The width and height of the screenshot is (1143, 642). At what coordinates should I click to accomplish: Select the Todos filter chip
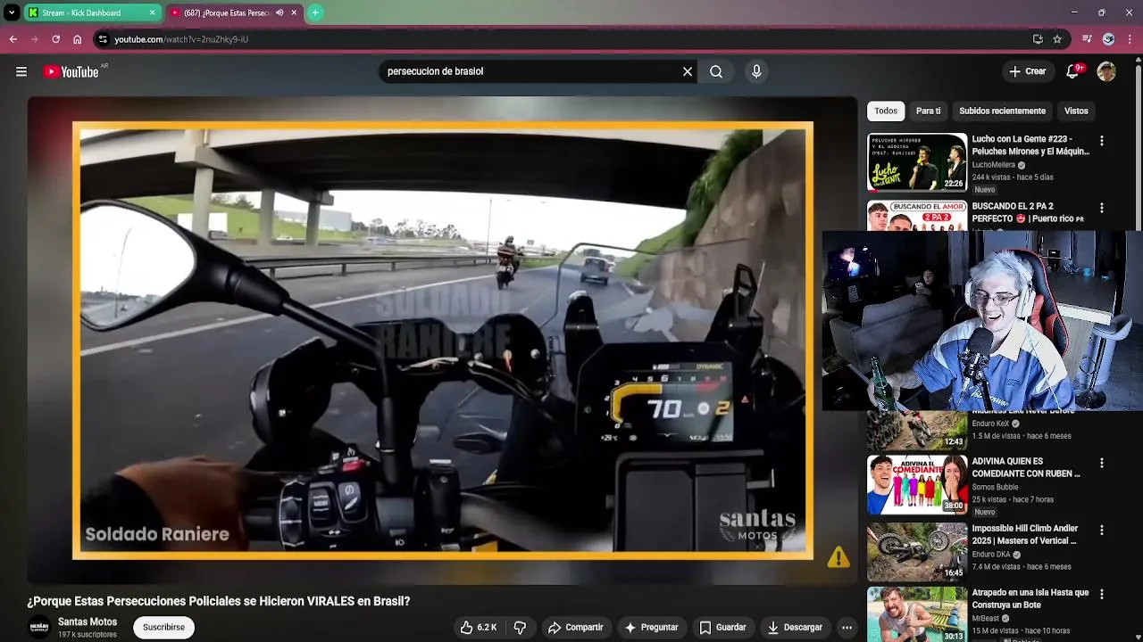pyautogui.click(x=886, y=111)
